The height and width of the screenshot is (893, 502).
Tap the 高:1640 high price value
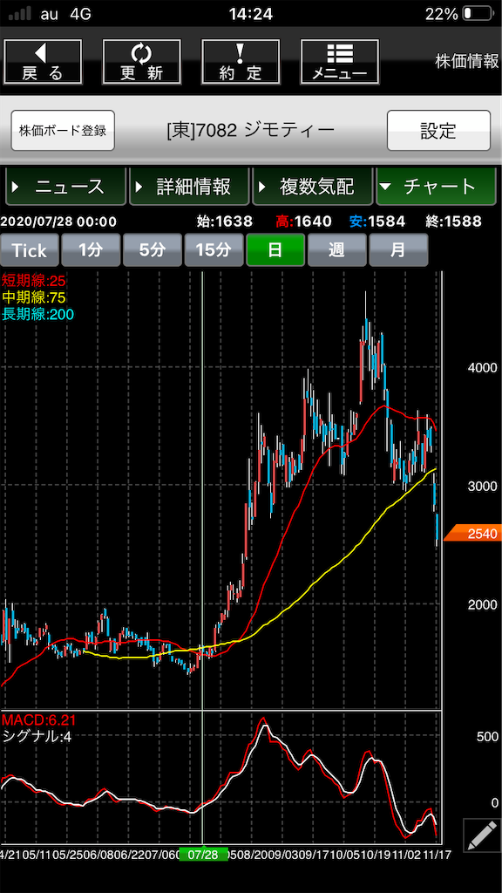pyautogui.click(x=304, y=221)
